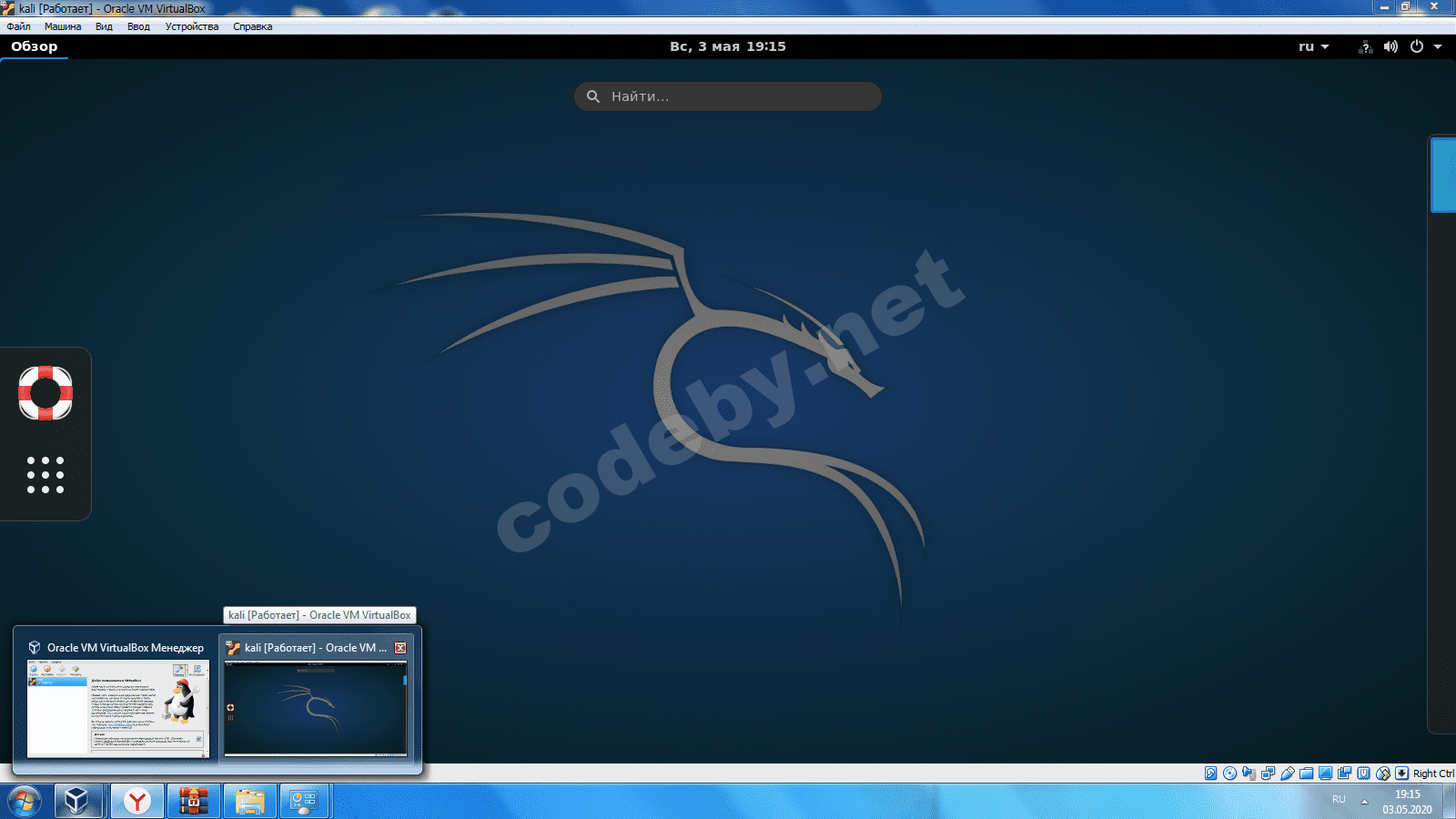Click the Show desktop button
The height and width of the screenshot is (819, 1456).
tap(1449, 802)
